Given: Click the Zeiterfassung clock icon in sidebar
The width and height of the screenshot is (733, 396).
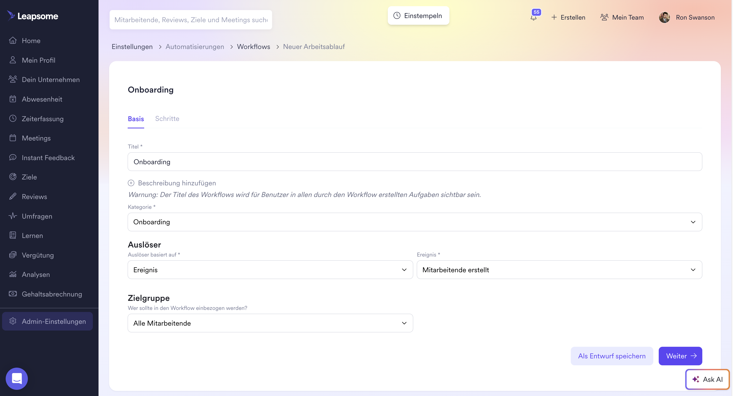Looking at the screenshot, I should [x=13, y=118].
